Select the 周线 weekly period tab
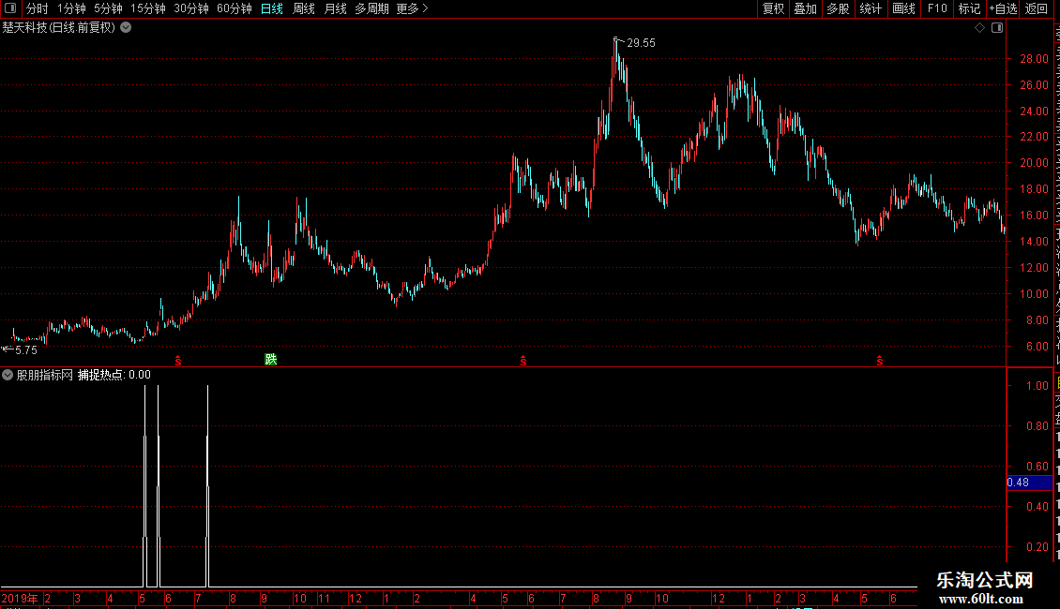Screen dimensions: 1060x609 coord(304,8)
